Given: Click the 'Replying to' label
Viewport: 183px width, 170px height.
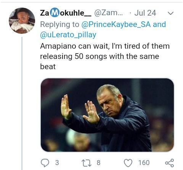Looking at the screenshot, I should (60, 24).
